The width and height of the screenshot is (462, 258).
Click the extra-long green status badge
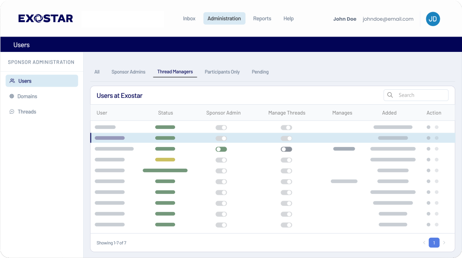point(165,170)
